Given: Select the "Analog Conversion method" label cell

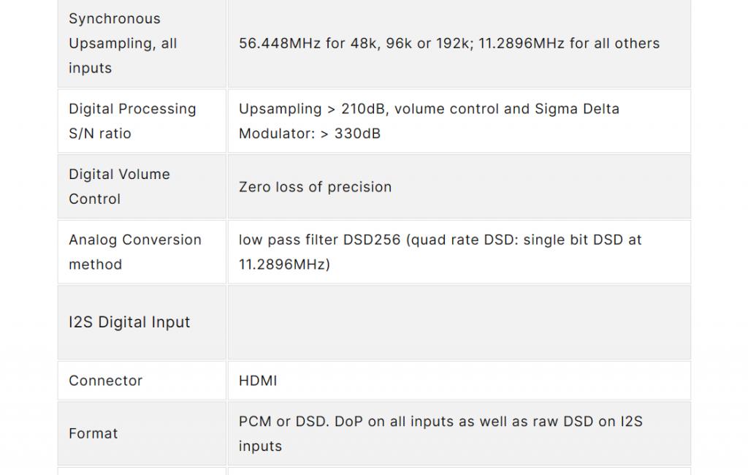Looking at the screenshot, I should 134,252.
